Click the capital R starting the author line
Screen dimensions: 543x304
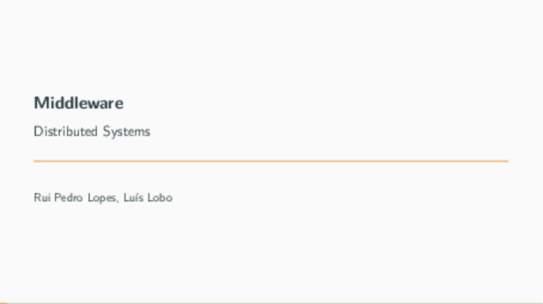click(37, 198)
